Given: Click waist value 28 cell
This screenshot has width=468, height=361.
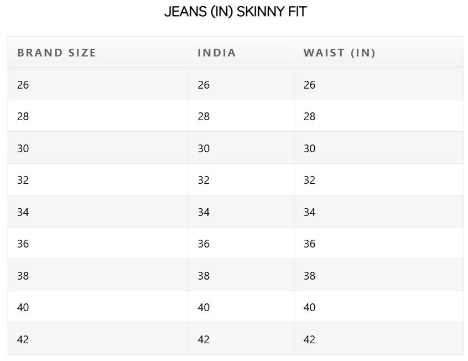Looking at the screenshot, I should (379, 116).
